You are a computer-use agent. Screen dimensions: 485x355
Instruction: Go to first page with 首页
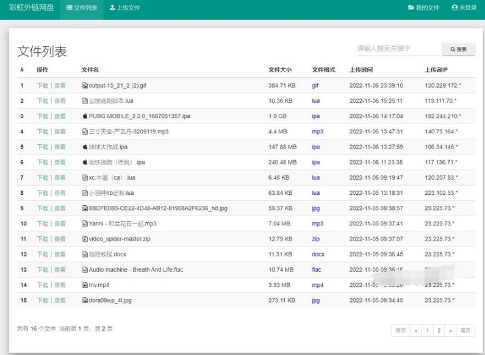tap(401, 330)
